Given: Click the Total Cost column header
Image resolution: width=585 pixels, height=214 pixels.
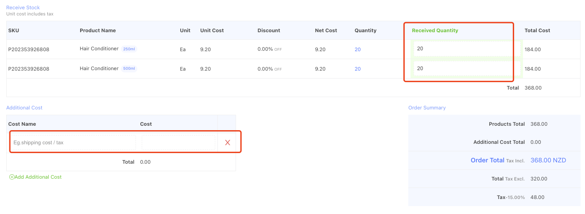Looking at the screenshot, I should tap(537, 30).
